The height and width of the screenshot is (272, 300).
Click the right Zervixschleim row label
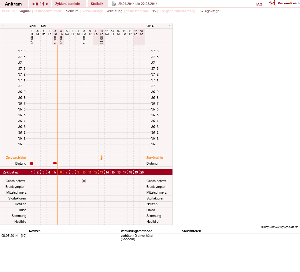coord(156,158)
